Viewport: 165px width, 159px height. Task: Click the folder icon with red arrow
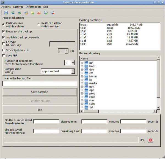[x=39, y=13]
